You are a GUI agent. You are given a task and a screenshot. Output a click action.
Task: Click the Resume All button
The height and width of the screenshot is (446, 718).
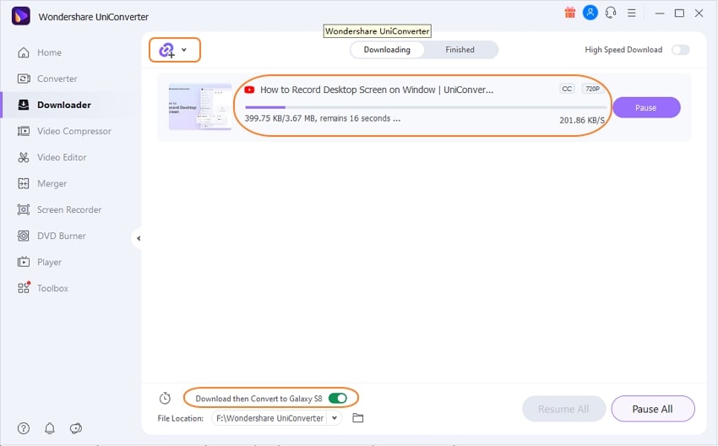pos(563,409)
